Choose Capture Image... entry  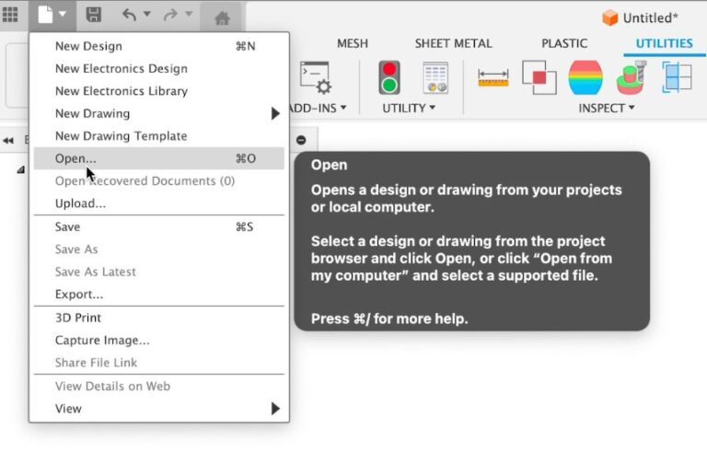pos(158,341)
